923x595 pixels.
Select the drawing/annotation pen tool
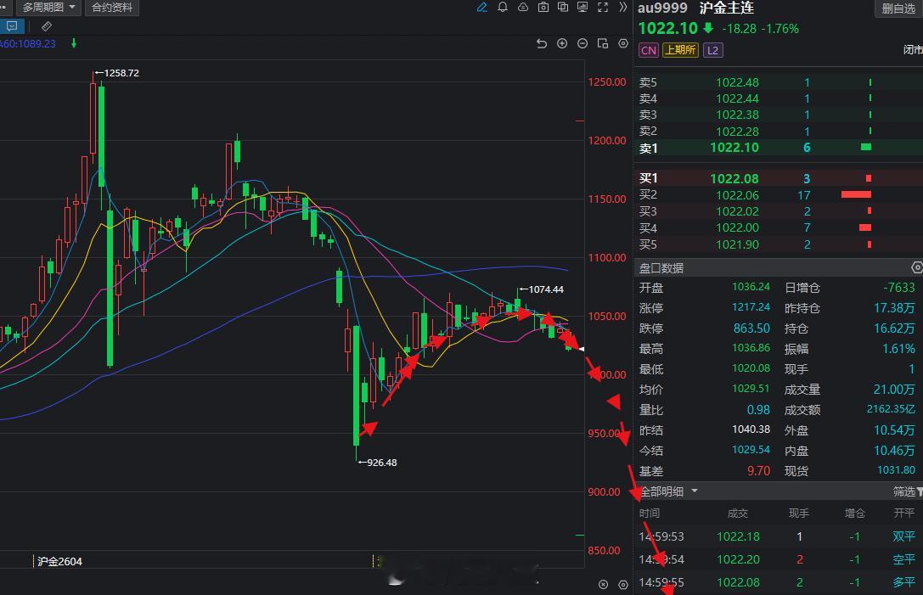click(x=481, y=8)
